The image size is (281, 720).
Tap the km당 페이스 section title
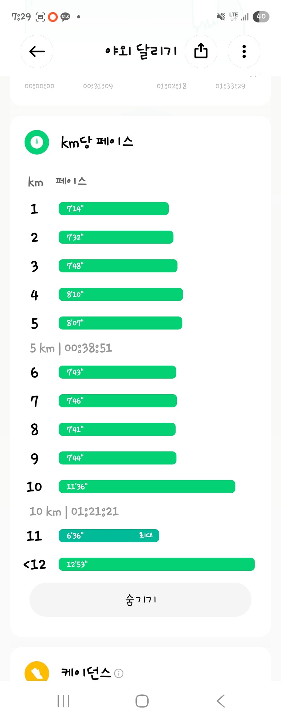tap(97, 142)
